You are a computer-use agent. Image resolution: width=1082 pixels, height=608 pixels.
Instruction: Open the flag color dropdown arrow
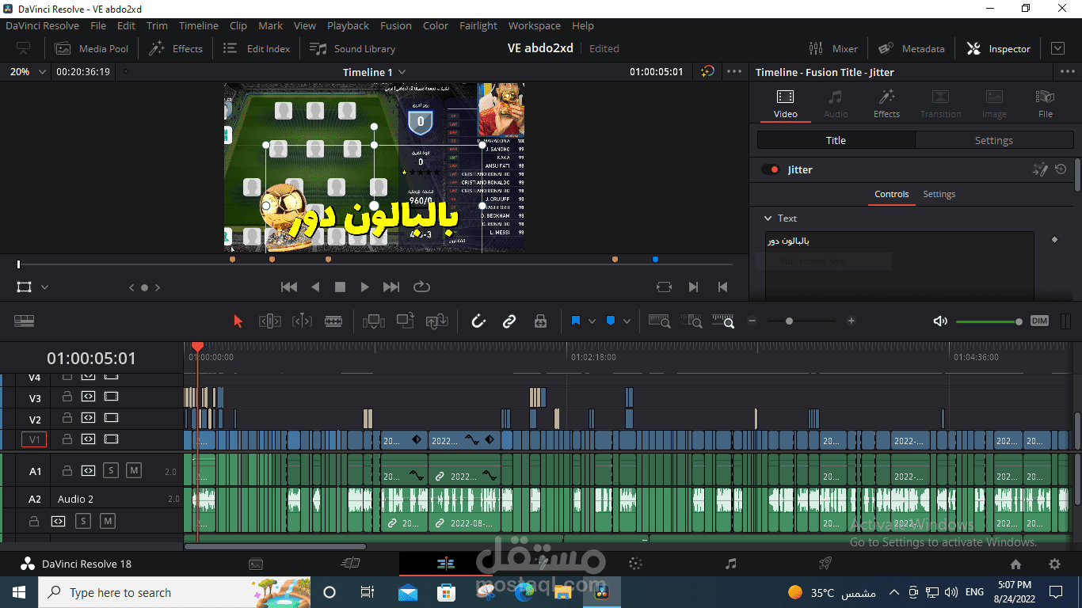(x=592, y=321)
